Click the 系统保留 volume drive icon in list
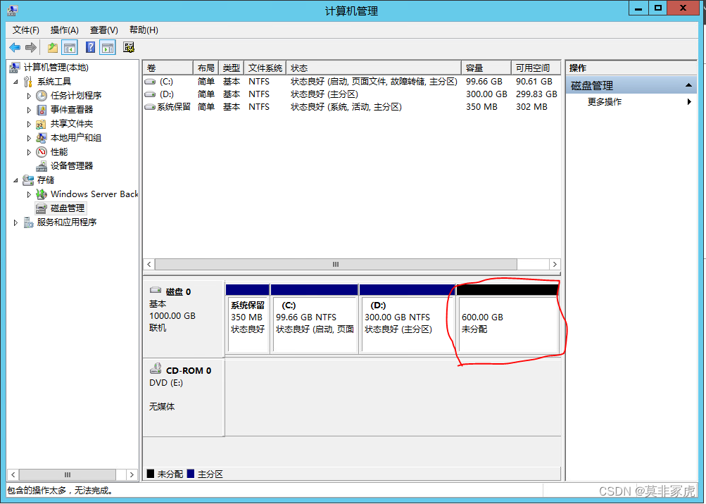This screenshot has height=504, width=706. [149, 107]
